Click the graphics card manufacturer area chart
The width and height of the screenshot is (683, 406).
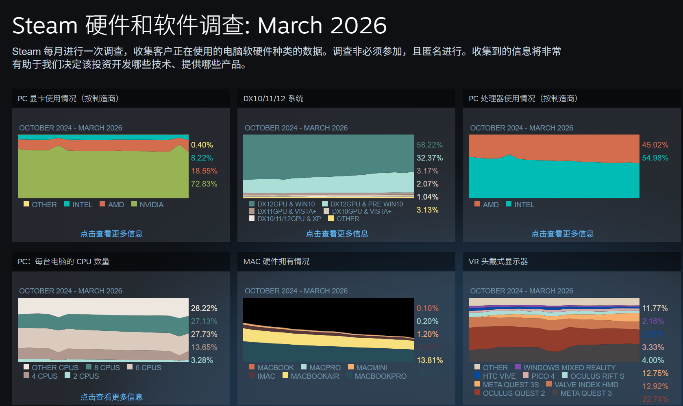click(103, 167)
